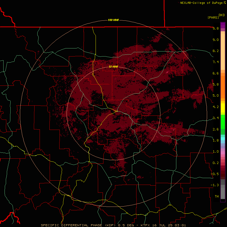Click the 5.8 scale value
Image resolution: width=227 pixels, height=227 pixels.
(216, 84)
